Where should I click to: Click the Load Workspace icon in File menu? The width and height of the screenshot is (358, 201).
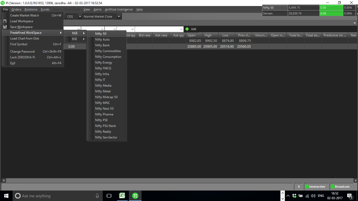click(x=5, y=21)
